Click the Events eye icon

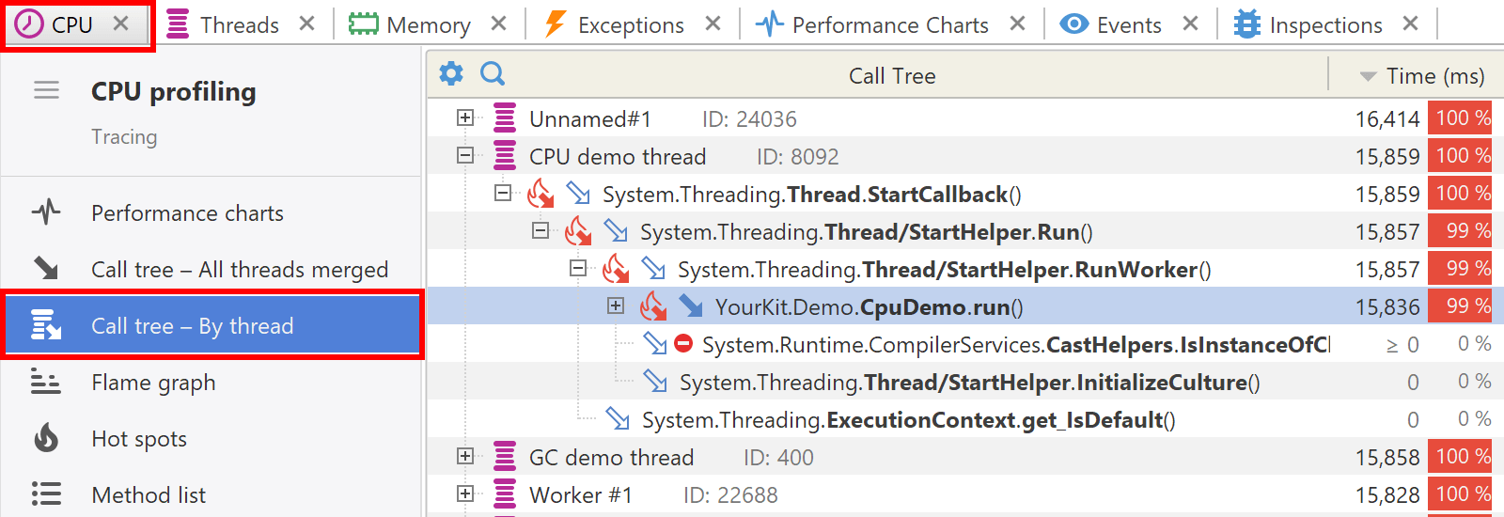pyautogui.click(x=1073, y=23)
